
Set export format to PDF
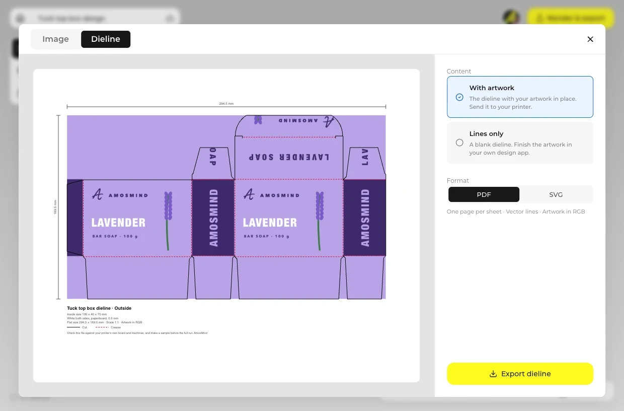pos(484,194)
